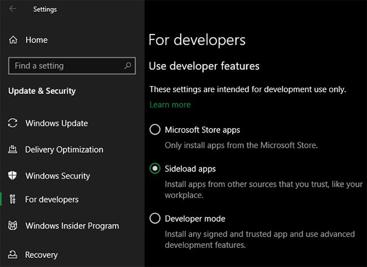Open the Recovery settings page

(41, 255)
